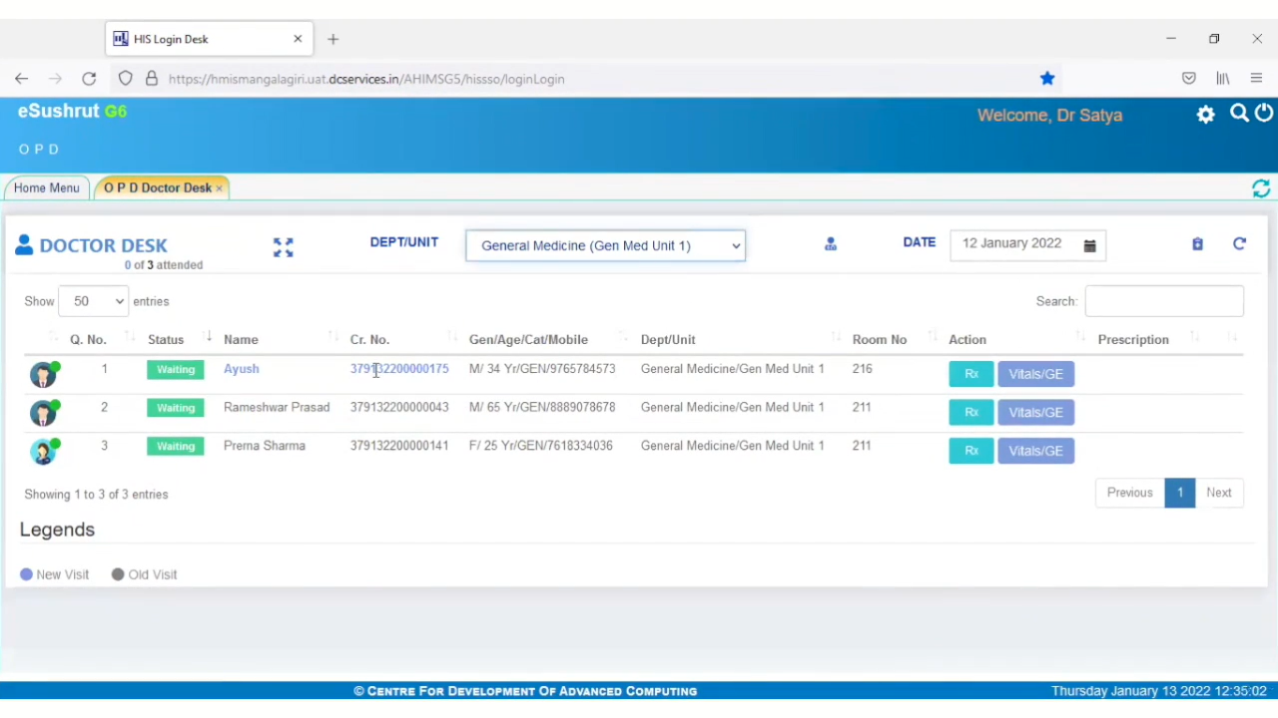Select page 1 in pagination
This screenshot has height=718, width=1278.
(x=1179, y=493)
